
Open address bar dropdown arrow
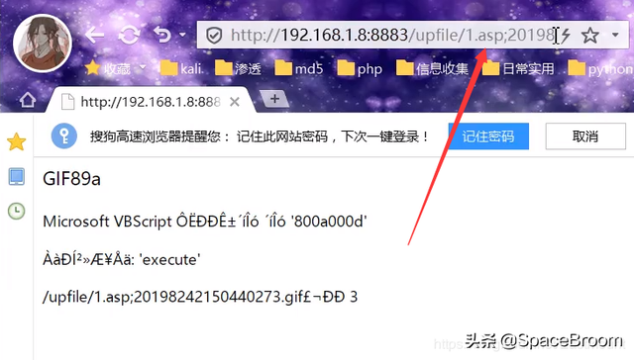[615, 35]
